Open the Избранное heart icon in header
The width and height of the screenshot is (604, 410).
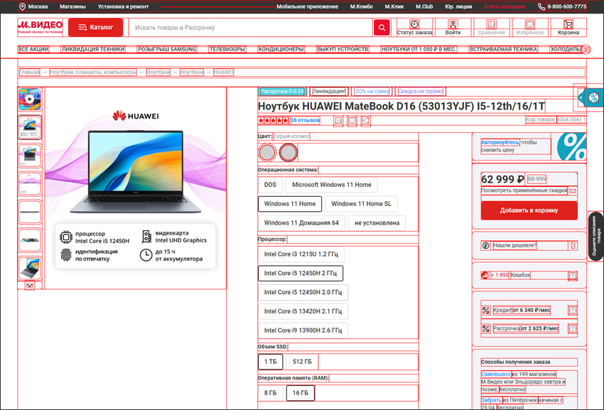pyautogui.click(x=530, y=24)
